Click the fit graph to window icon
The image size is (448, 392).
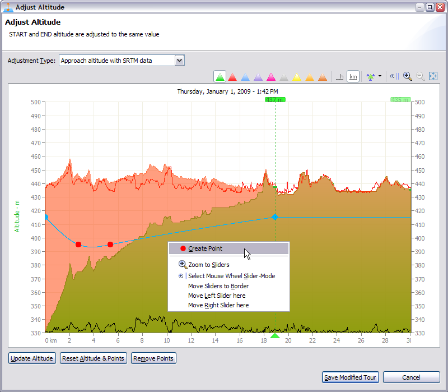pyautogui.click(x=433, y=76)
